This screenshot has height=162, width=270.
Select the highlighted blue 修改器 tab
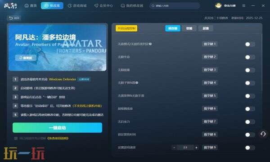point(173,28)
